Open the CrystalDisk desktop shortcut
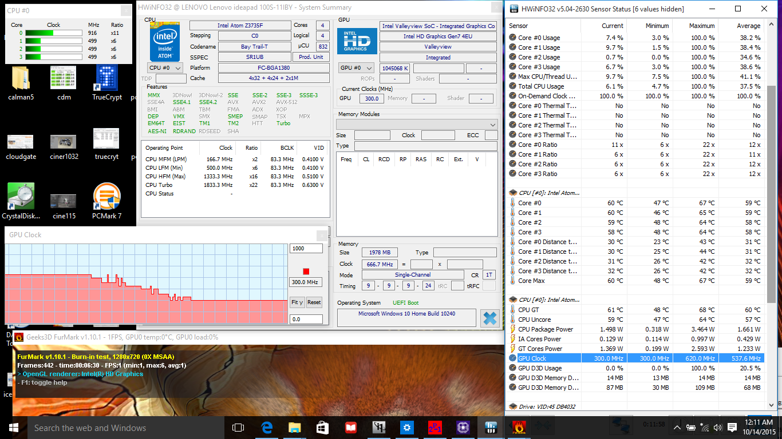Image resolution: width=782 pixels, height=439 pixels. [21, 197]
